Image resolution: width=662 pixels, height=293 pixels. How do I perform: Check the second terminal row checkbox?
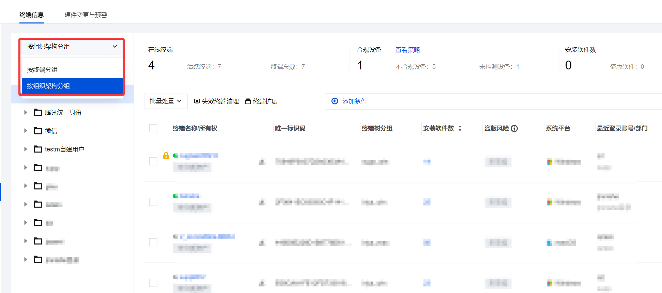coord(153,202)
